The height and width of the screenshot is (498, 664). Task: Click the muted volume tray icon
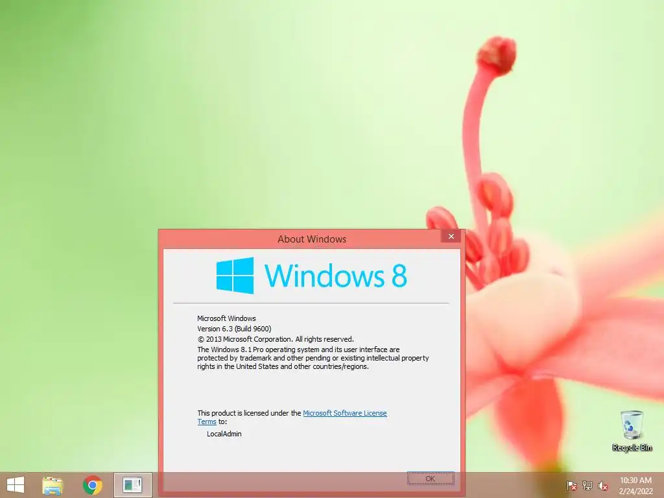tap(602, 486)
